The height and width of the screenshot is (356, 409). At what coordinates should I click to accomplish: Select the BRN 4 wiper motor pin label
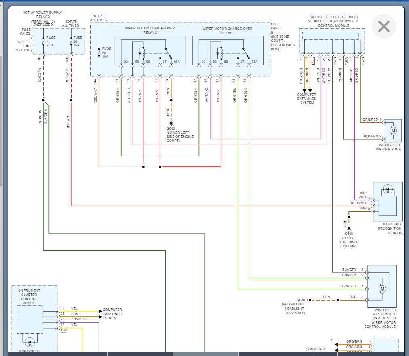[x=356, y=297]
